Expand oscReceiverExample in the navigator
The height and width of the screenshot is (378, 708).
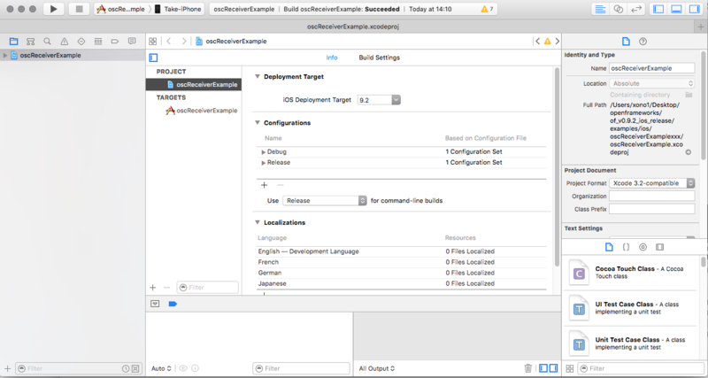click(5, 56)
